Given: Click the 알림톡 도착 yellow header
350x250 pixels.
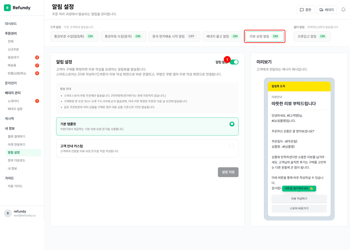Looking at the screenshot, I should pyautogui.click(x=299, y=86).
